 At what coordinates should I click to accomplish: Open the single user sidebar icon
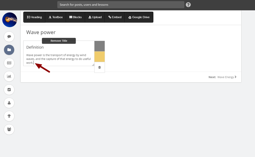9,103
